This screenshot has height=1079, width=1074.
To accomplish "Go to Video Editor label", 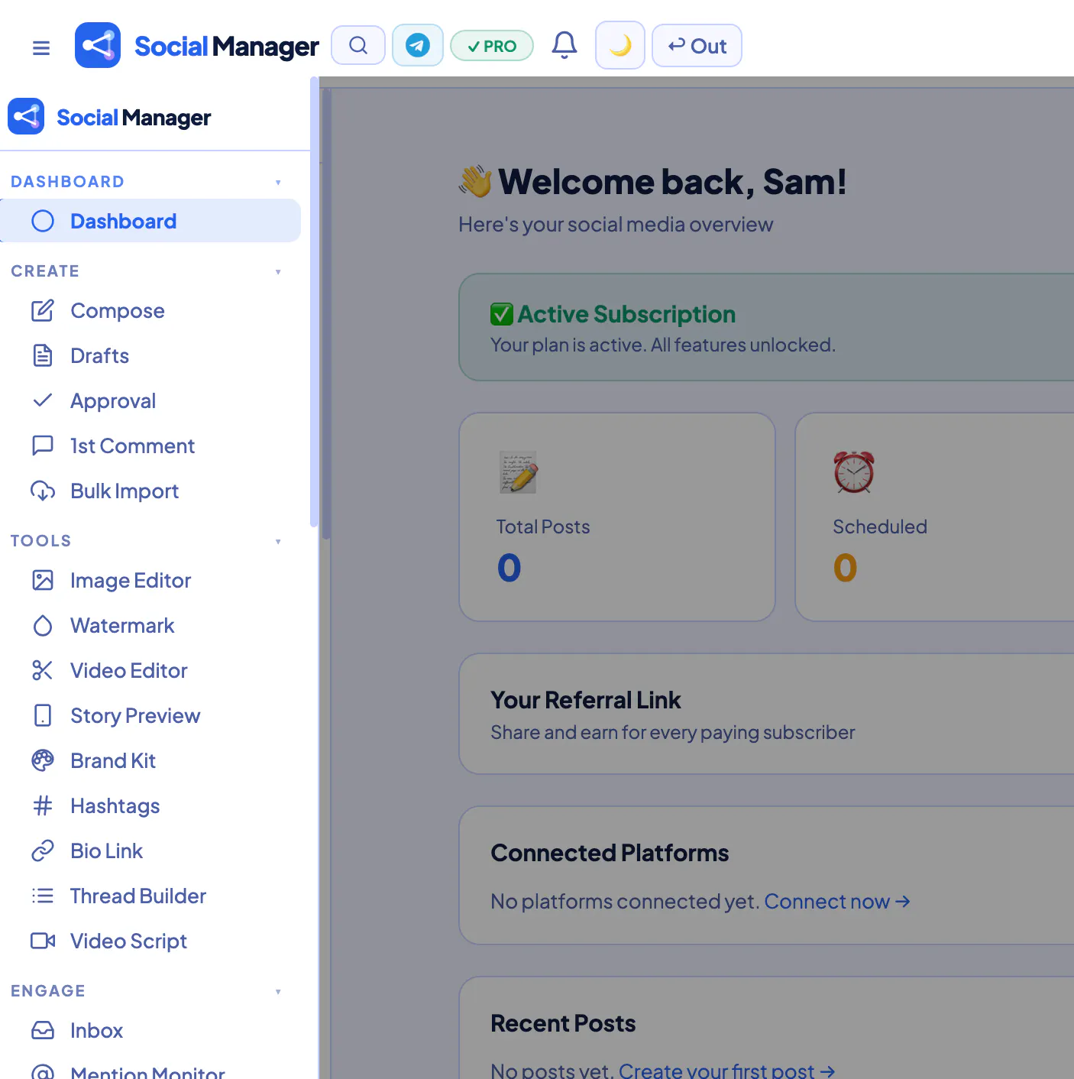I will click(x=128, y=670).
